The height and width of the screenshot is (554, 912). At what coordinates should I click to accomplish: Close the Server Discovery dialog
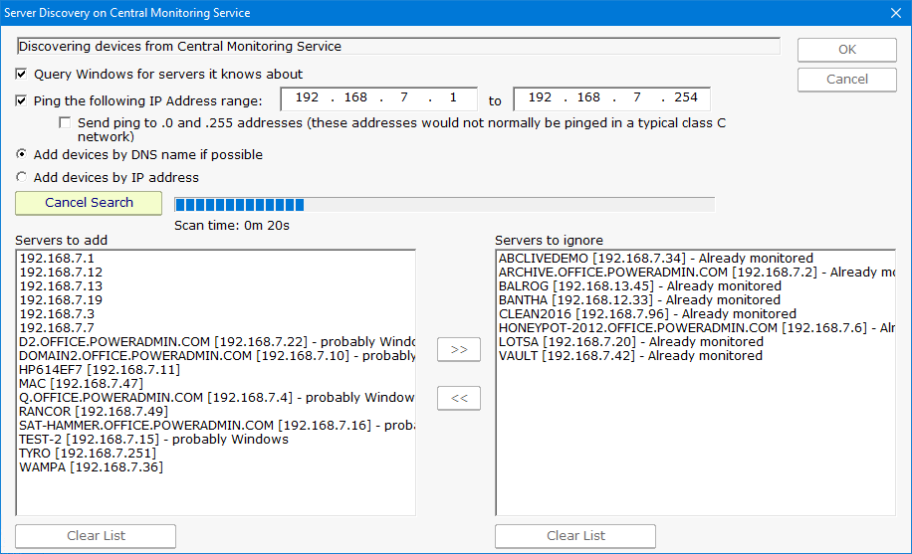(x=893, y=13)
